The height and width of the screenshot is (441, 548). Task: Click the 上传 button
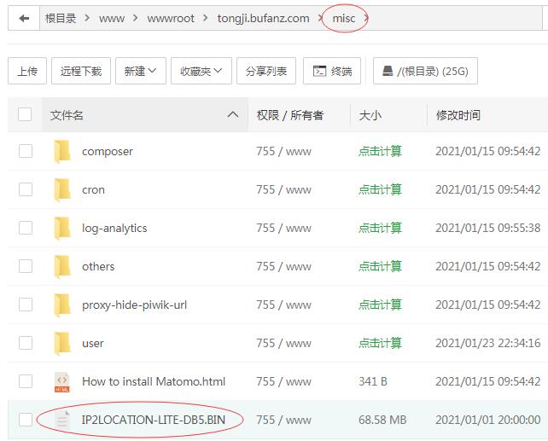27,71
